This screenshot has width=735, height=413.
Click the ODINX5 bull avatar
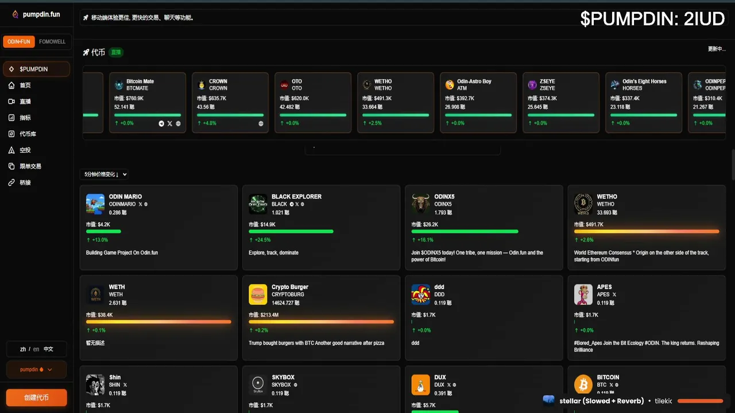click(421, 204)
